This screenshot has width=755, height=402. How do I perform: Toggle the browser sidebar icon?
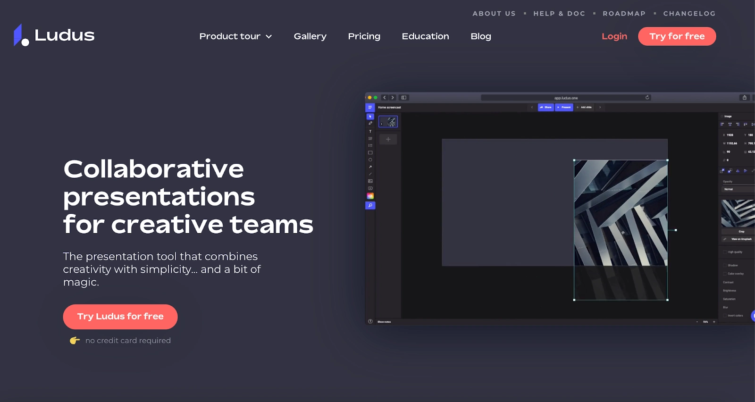(x=403, y=98)
